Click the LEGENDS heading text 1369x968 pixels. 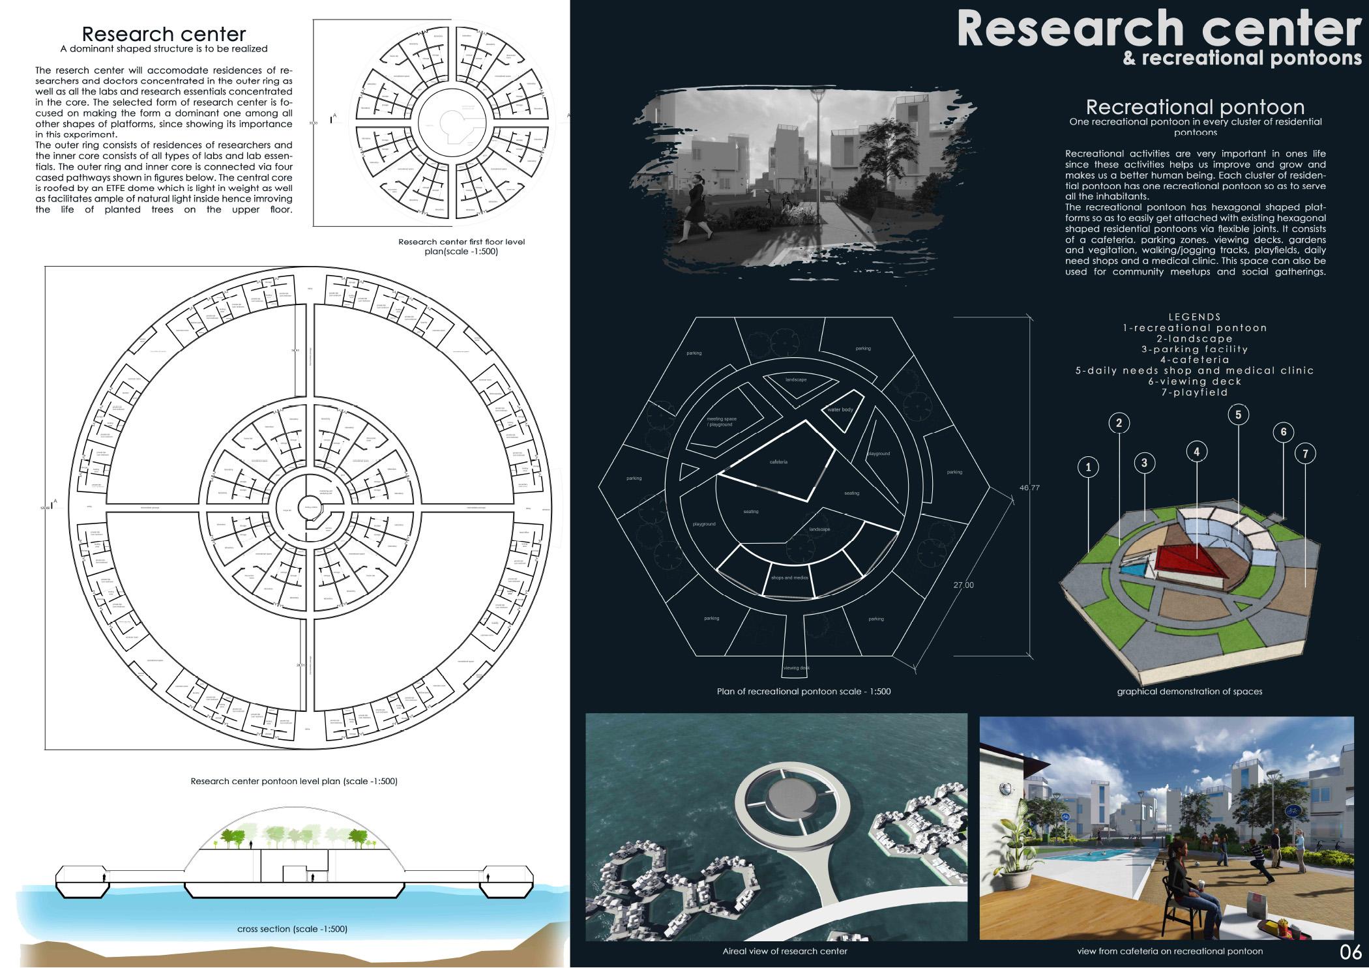coord(1195,317)
